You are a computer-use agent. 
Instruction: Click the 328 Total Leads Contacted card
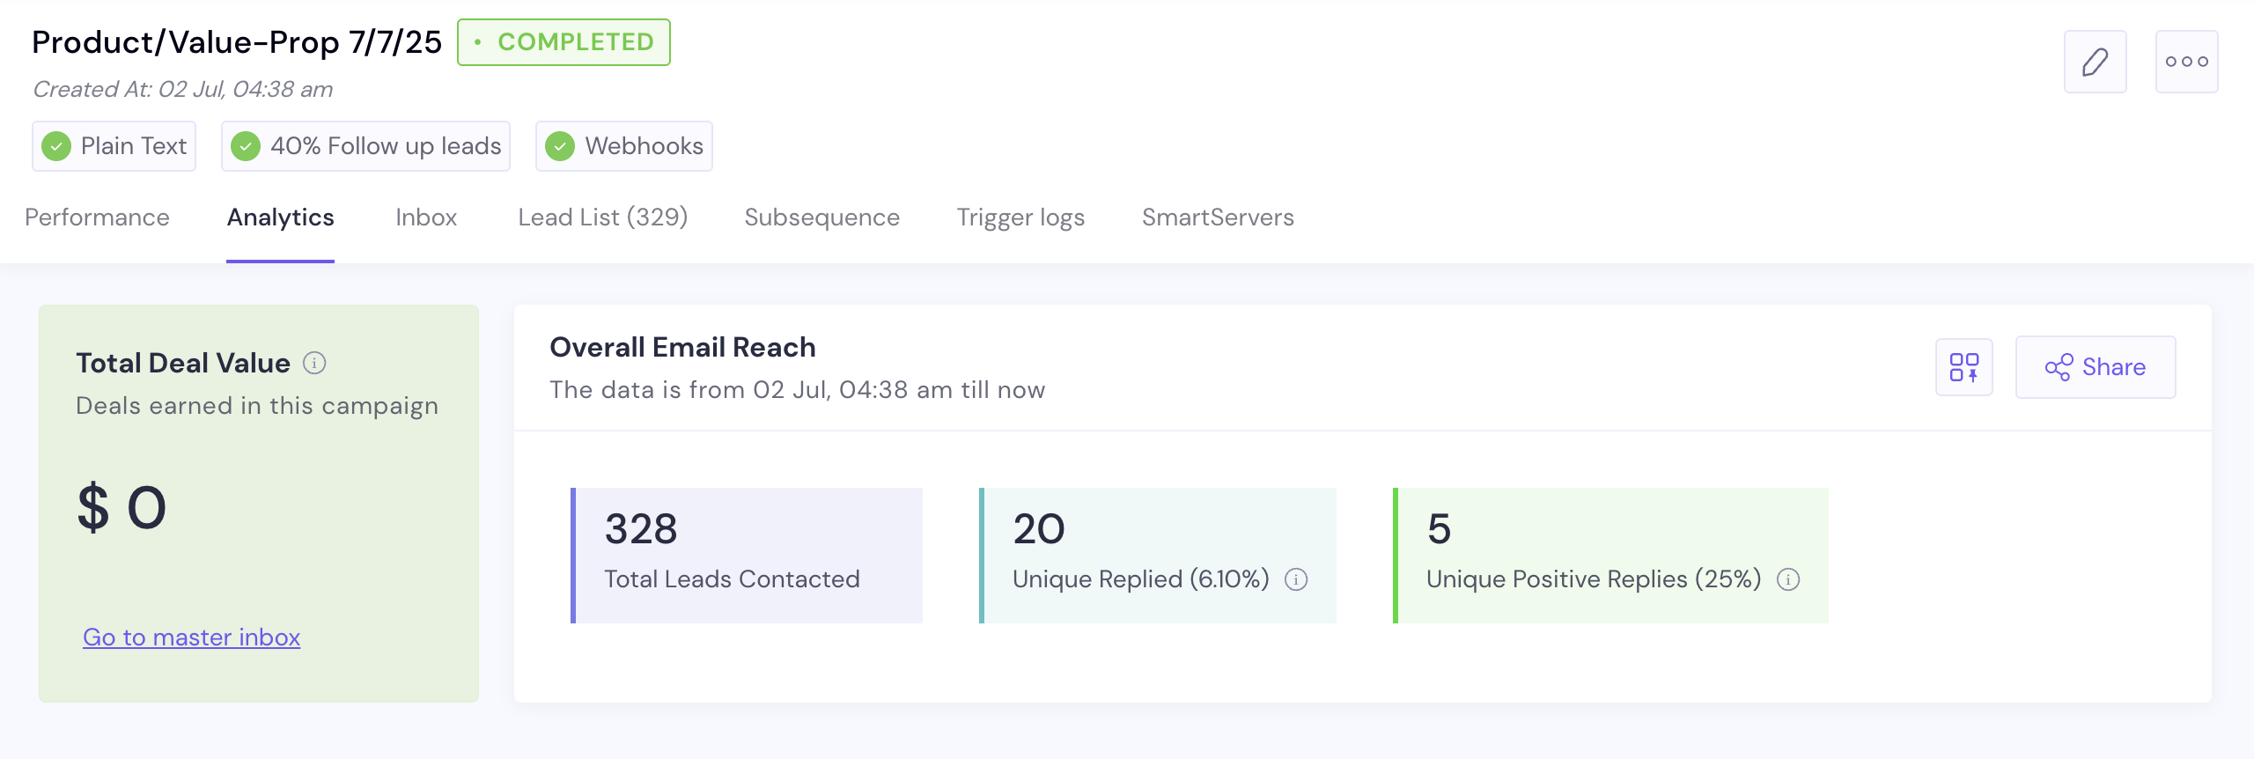pyautogui.click(x=747, y=555)
